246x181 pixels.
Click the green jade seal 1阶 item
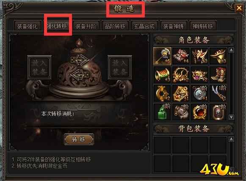click(x=163, y=112)
